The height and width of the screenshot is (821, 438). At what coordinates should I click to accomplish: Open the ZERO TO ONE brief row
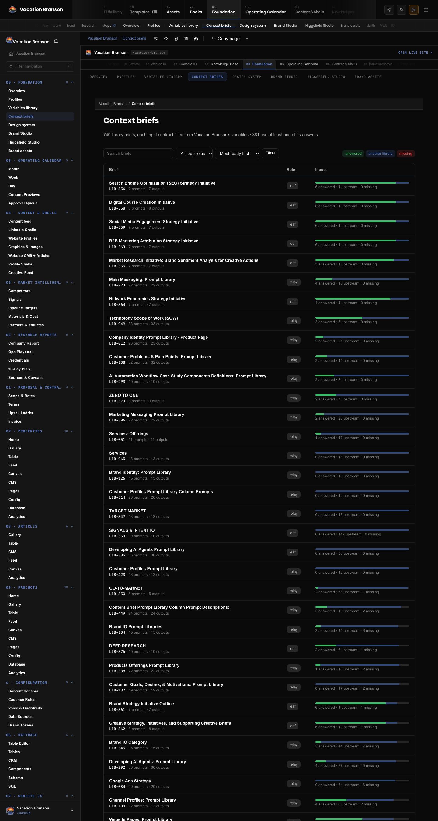pos(259,398)
